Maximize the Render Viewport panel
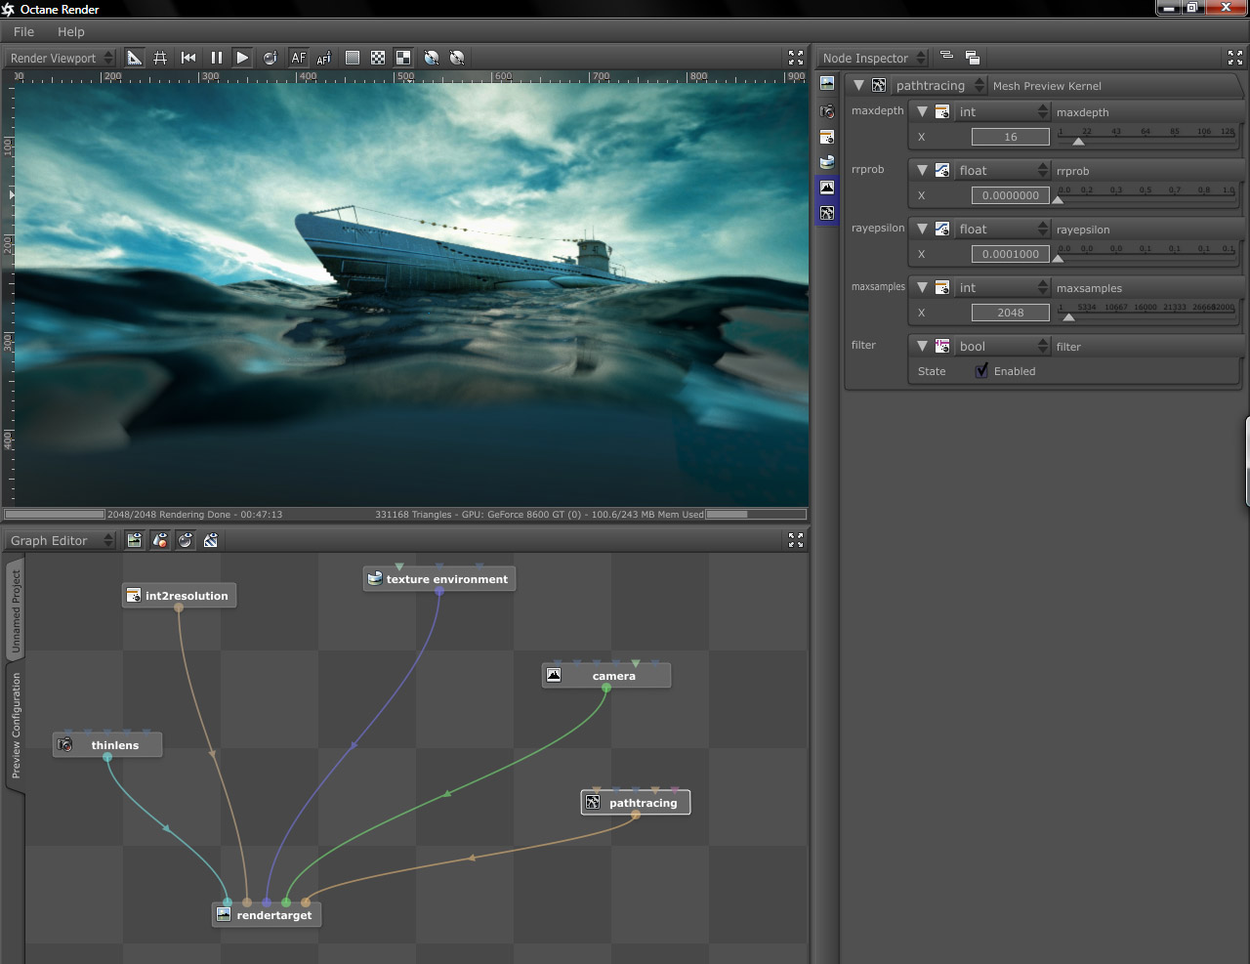1250x964 pixels. pyautogui.click(x=796, y=59)
